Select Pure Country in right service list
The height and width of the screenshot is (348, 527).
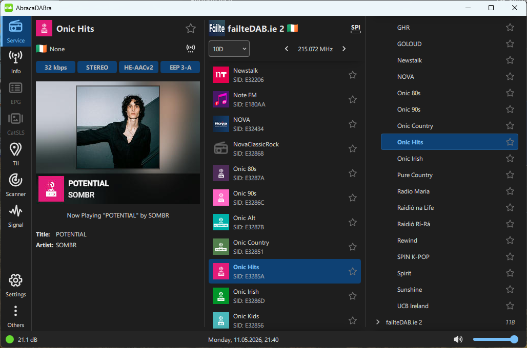tap(450, 175)
